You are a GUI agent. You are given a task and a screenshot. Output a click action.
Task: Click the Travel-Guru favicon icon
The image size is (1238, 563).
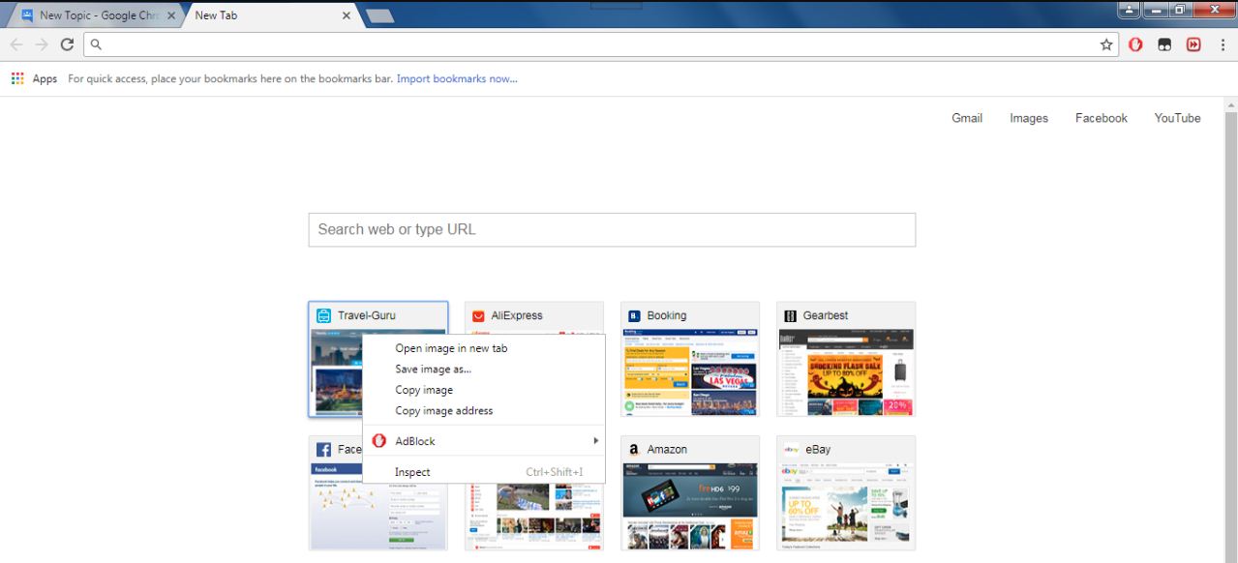324,315
